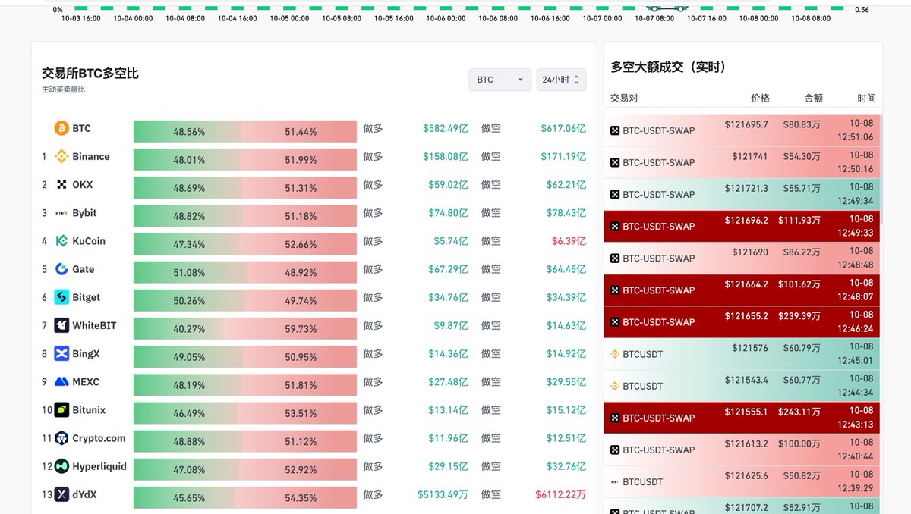Click the 金额 column header
Image resolution: width=911 pixels, height=514 pixels.
pyautogui.click(x=813, y=98)
